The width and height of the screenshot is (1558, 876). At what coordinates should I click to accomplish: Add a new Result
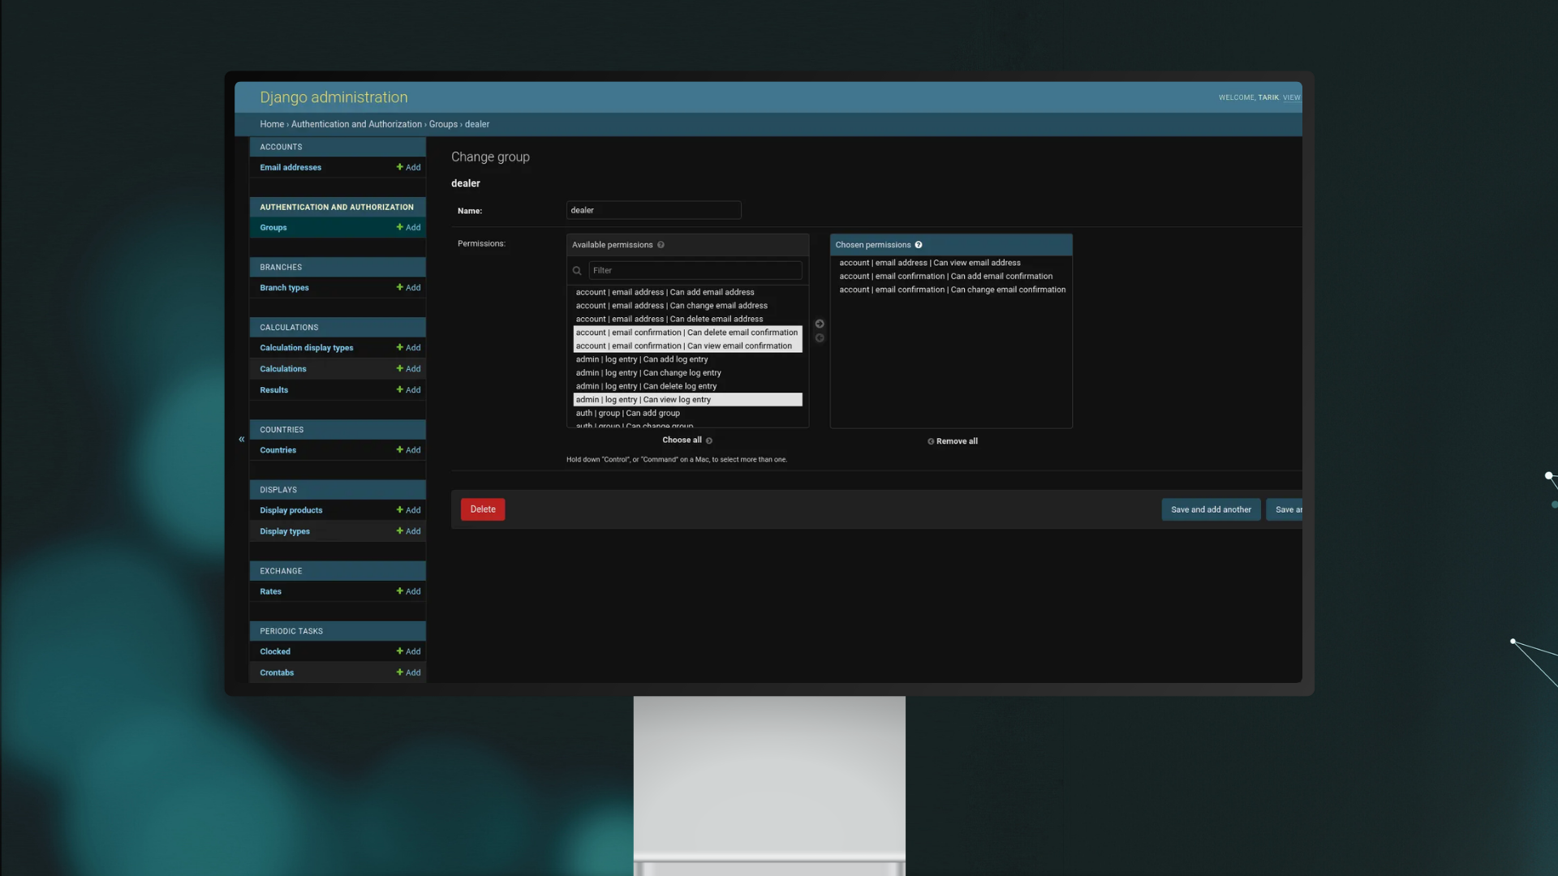pyautogui.click(x=408, y=389)
